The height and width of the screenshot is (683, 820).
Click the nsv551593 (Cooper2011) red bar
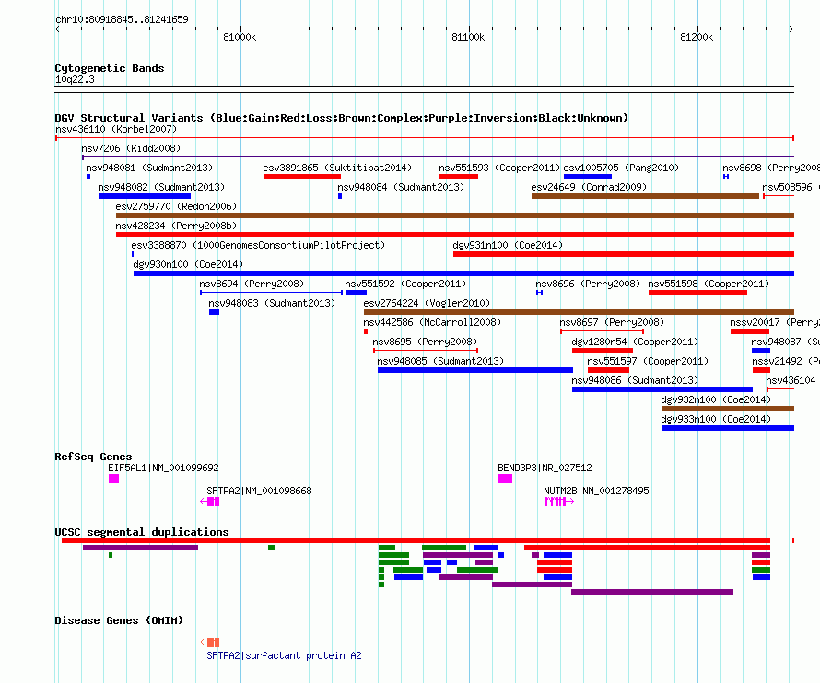tap(459, 177)
